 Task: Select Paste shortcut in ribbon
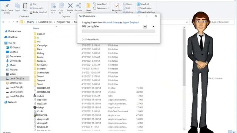pos(38,12)
